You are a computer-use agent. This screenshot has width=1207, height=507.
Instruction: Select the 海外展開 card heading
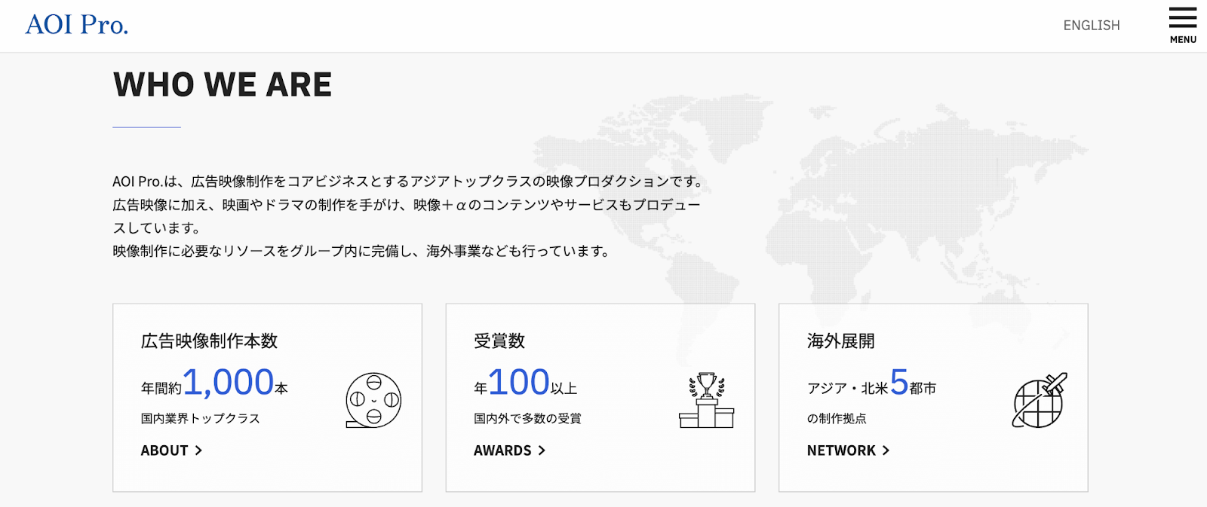[x=841, y=341]
